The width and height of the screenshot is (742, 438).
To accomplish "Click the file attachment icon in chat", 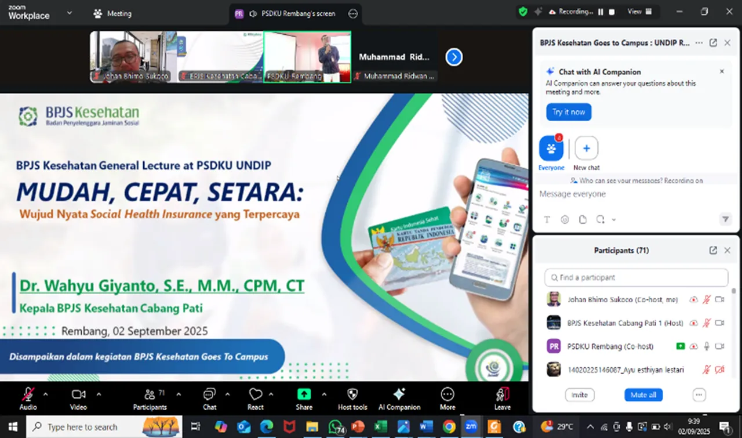I will (583, 219).
